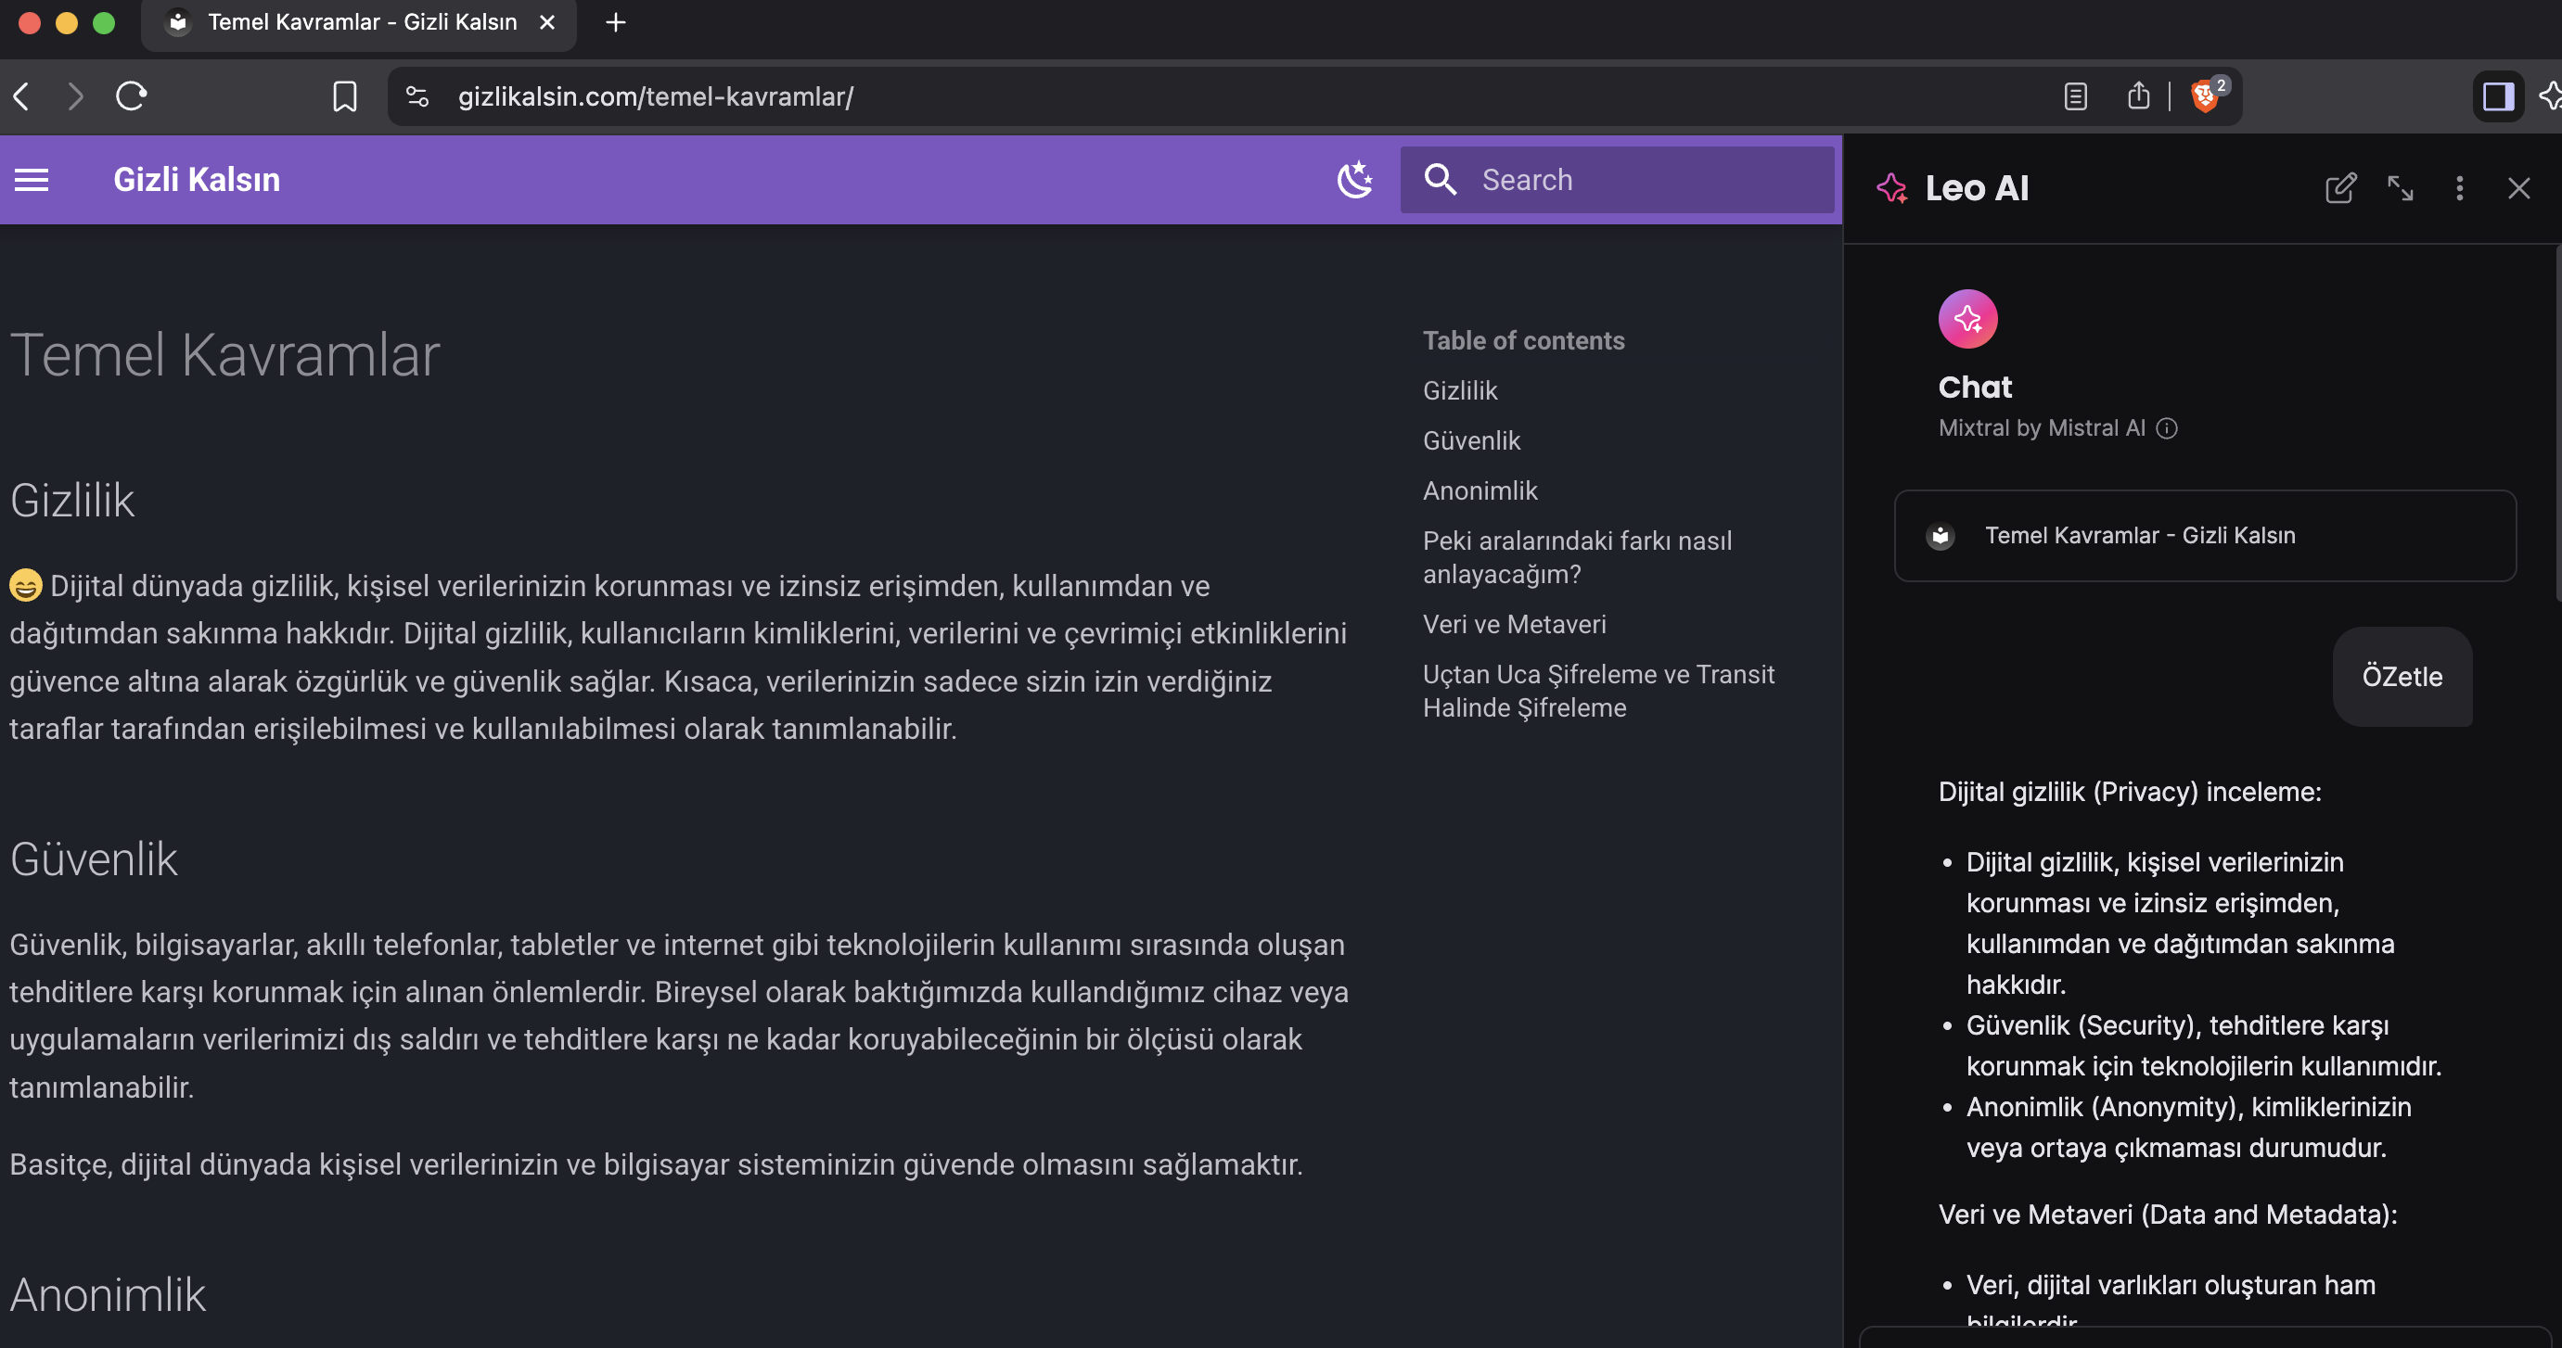The height and width of the screenshot is (1348, 2562).
Task: Reload the current page
Action: coord(132,96)
